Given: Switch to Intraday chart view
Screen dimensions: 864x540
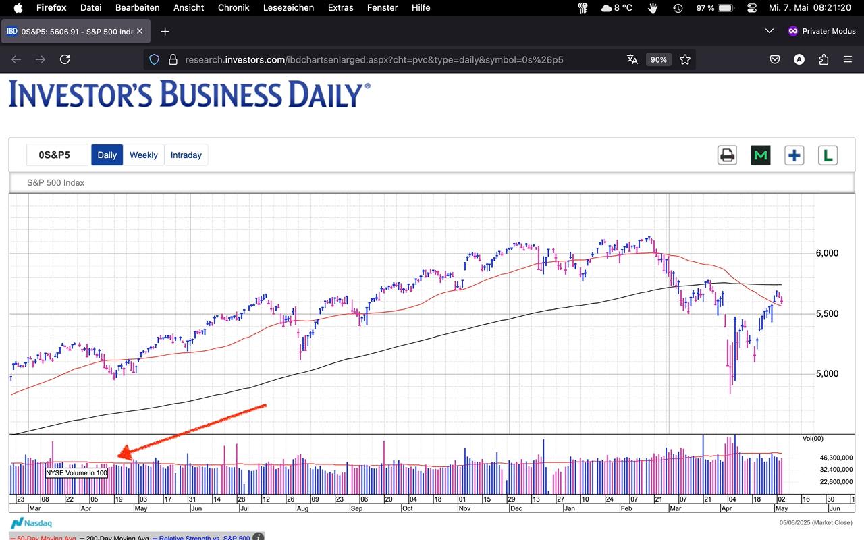Looking at the screenshot, I should pos(186,155).
